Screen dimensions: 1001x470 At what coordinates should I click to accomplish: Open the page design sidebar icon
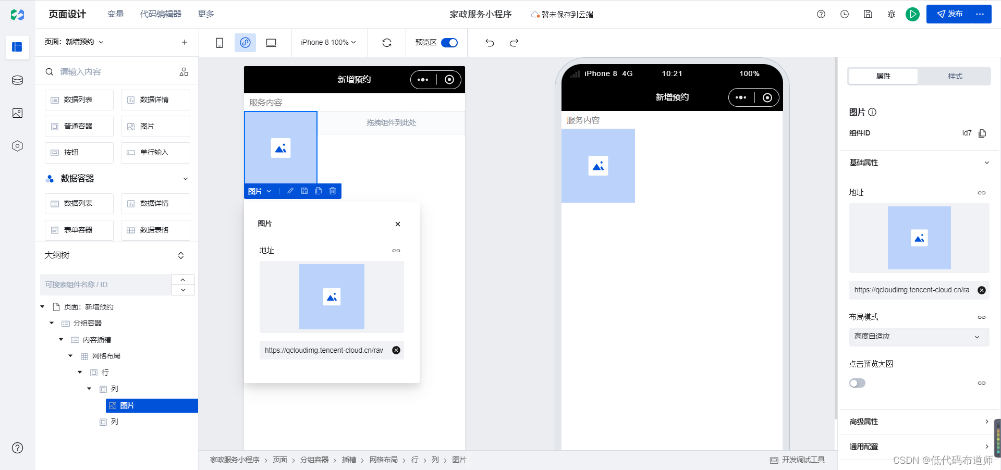17,47
